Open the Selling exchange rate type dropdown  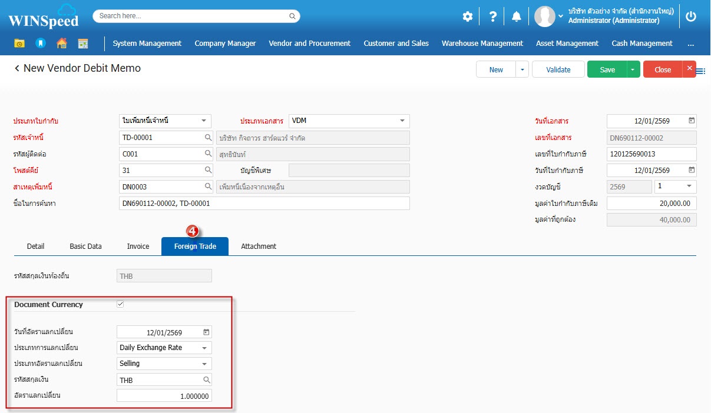coord(204,364)
